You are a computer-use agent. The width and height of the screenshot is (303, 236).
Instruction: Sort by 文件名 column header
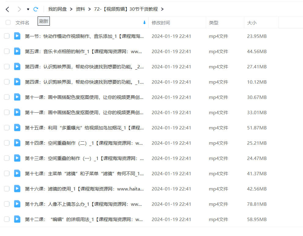point(22,23)
